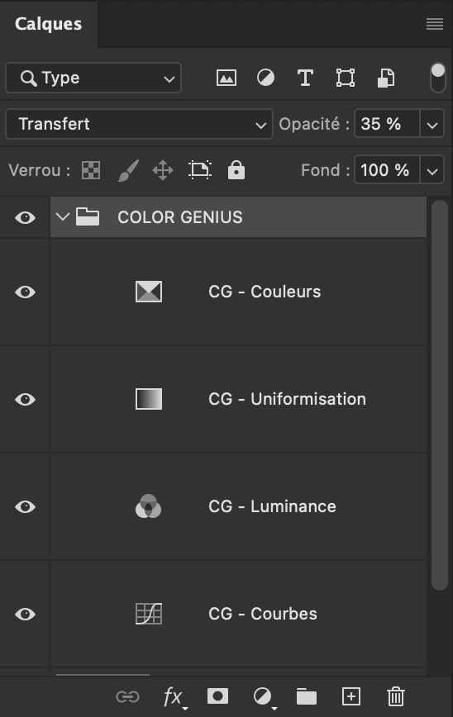Filter for smart object layers icon
The image size is (453, 717).
386,78
